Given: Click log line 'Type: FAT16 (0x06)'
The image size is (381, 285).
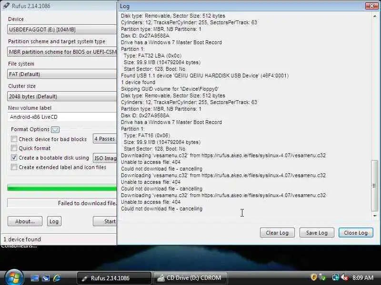Looking at the screenshot, I should tap(147, 135).
